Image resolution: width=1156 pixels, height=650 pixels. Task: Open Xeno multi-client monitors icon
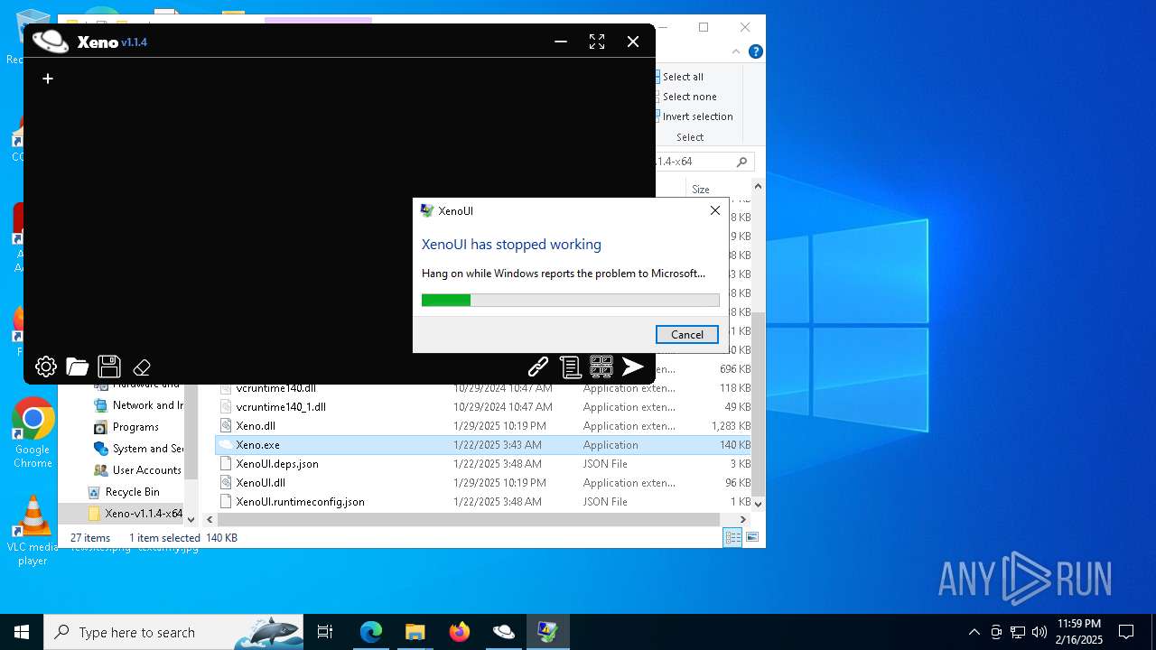click(601, 366)
